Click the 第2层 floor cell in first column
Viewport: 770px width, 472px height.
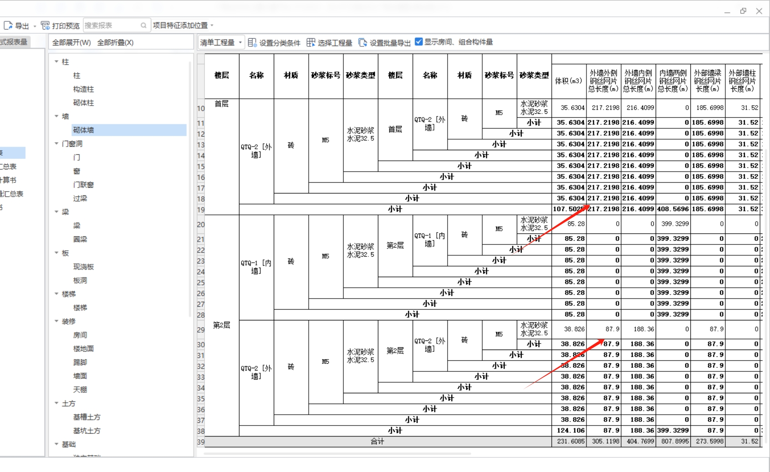pos(222,325)
